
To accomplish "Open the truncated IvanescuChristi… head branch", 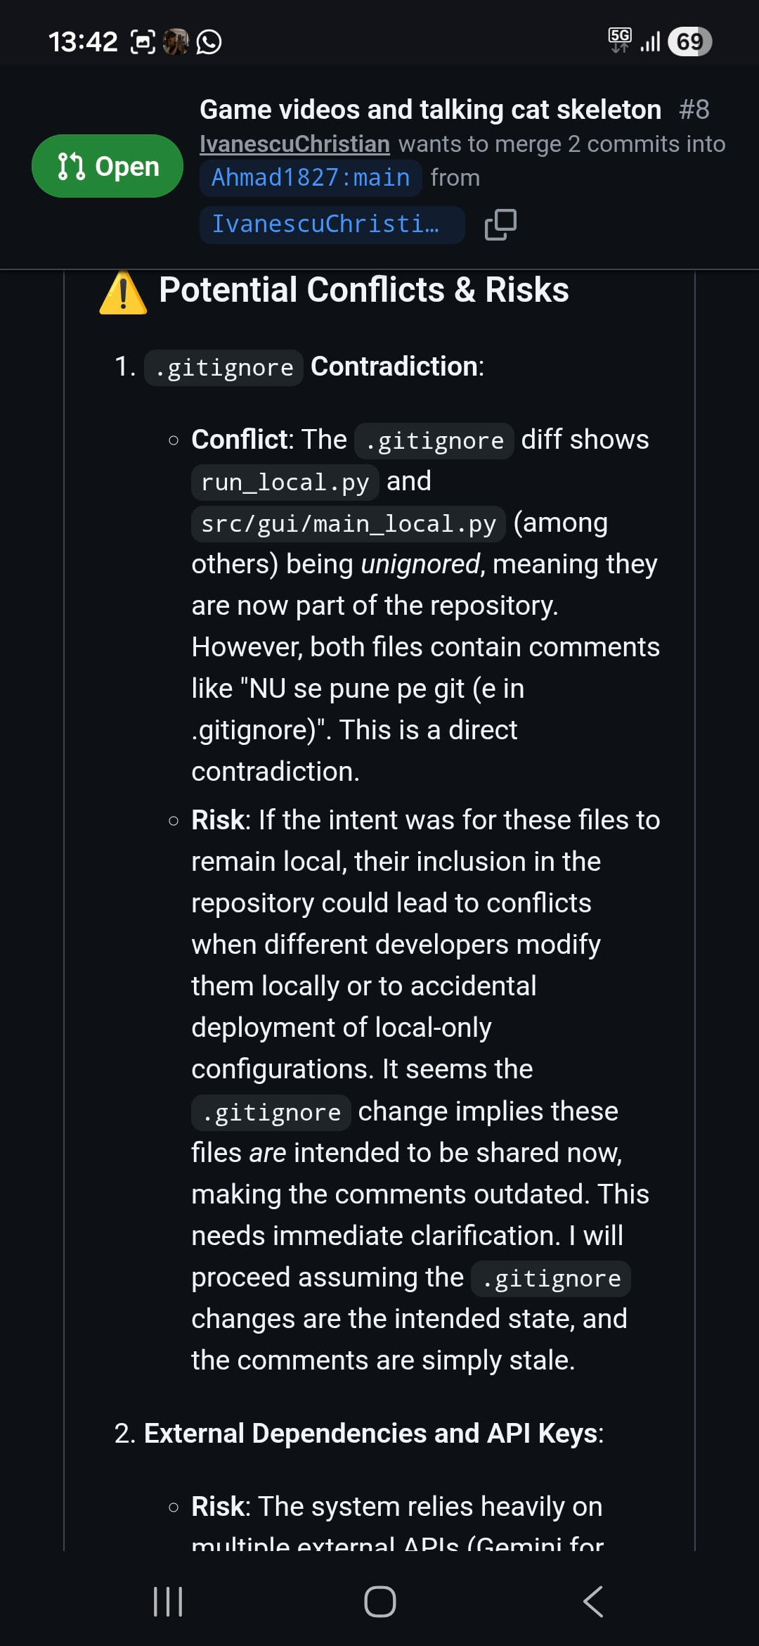I will click(332, 224).
